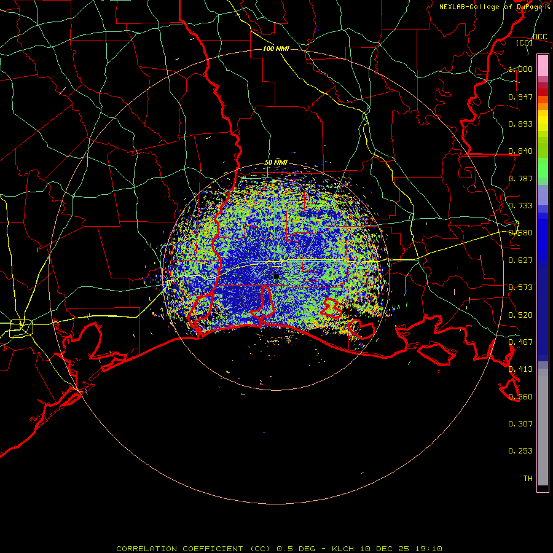Select the 0.893 value on the color scale
The height and width of the screenshot is (553, 553).
tap(520, 124)
